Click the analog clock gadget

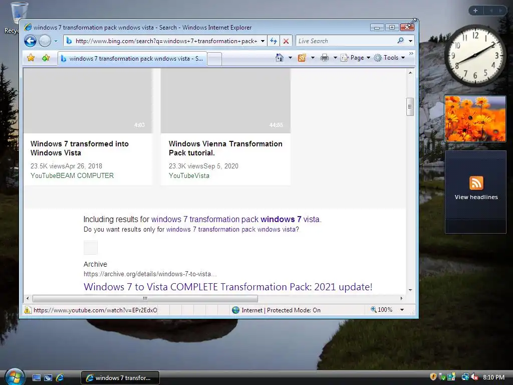pos(475,55)
